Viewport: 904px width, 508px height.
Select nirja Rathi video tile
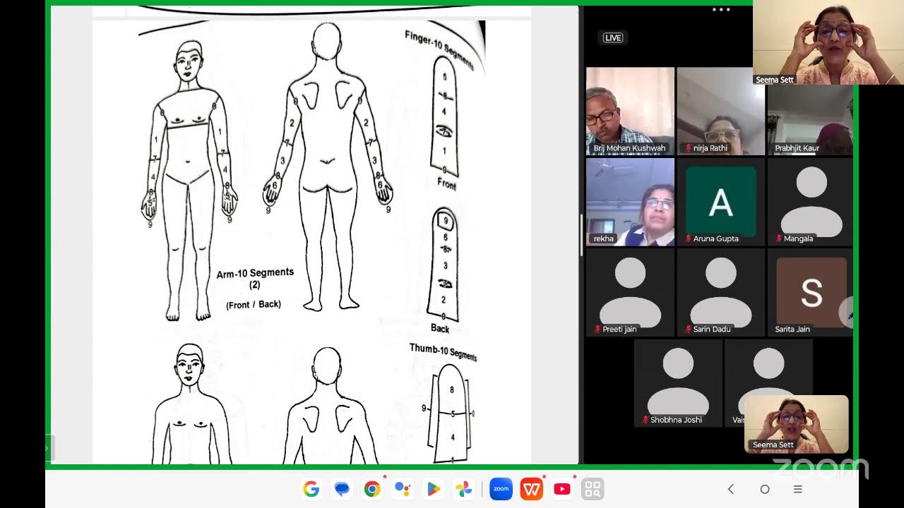tap(720, 111)
